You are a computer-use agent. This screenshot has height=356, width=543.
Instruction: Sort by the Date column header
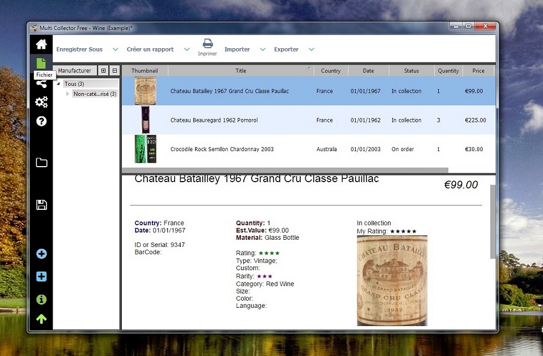pos(368,70)
